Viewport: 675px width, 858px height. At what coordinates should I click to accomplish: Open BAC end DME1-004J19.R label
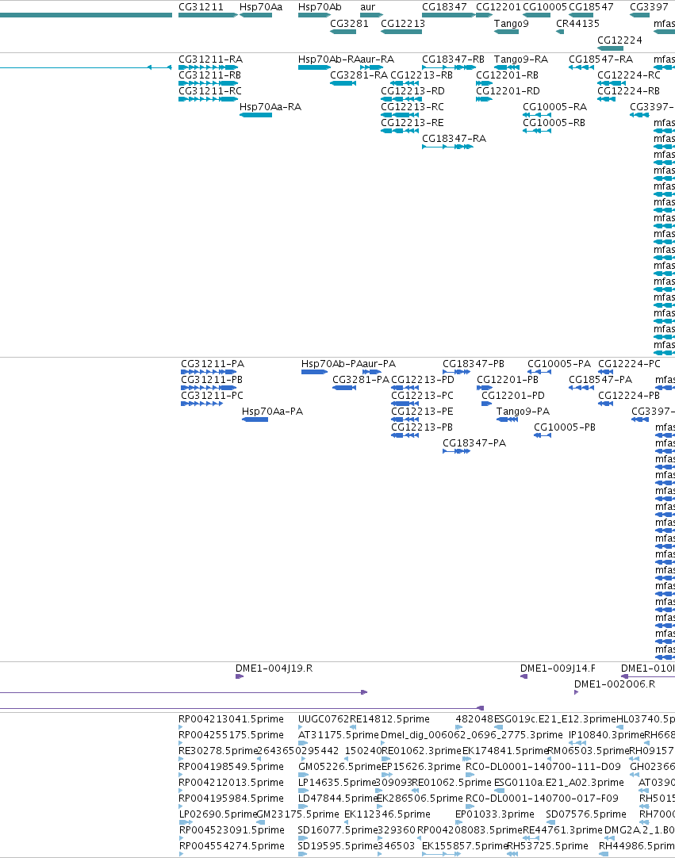pyautogui.click(x=274, y=668)
